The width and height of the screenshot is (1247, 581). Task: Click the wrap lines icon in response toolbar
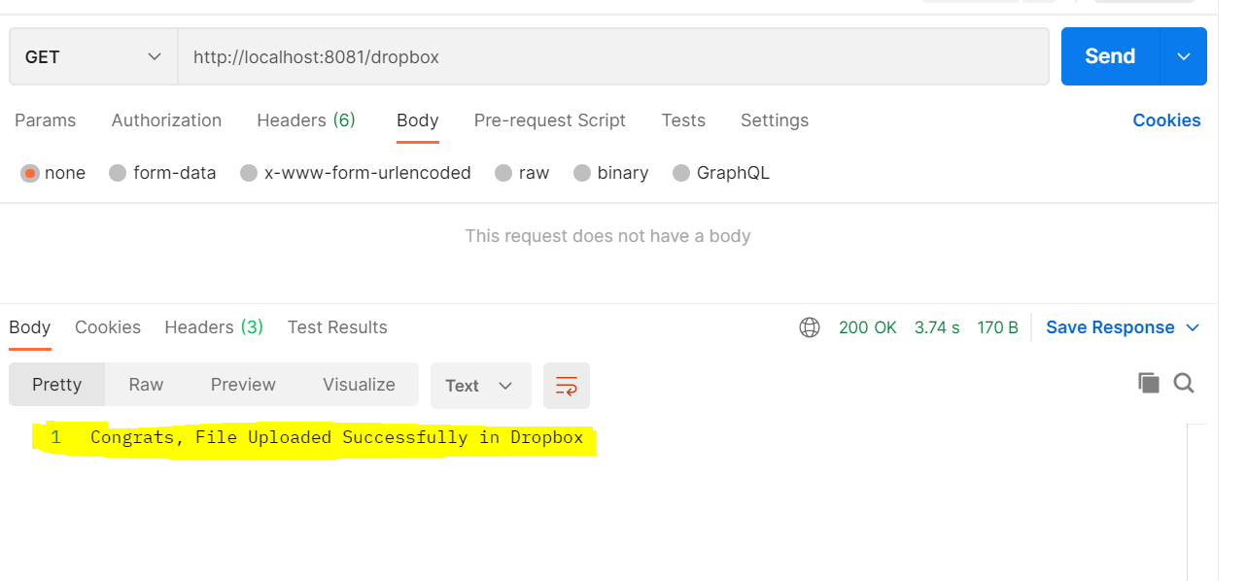pos(567,386)
